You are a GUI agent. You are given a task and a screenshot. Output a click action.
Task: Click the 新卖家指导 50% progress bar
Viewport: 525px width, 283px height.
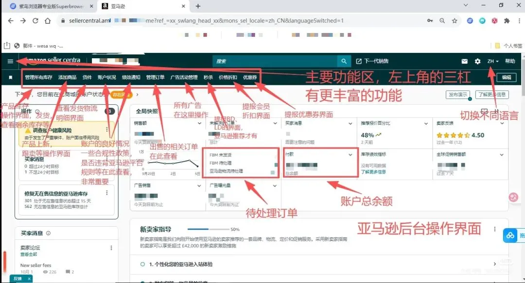[208, 229]
